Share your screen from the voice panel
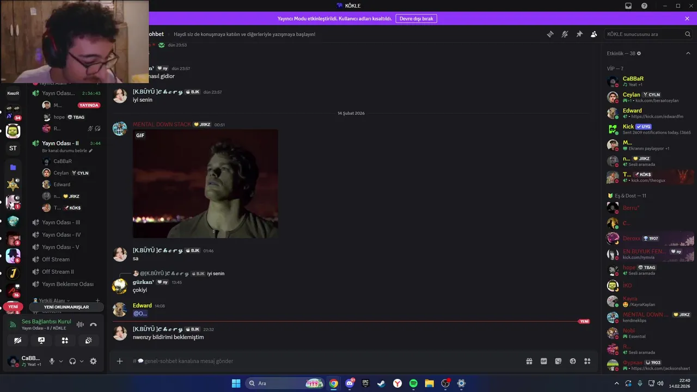The image size is (697, 392). 41,340
